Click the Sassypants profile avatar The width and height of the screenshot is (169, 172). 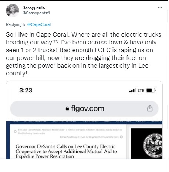pos(13,10)
